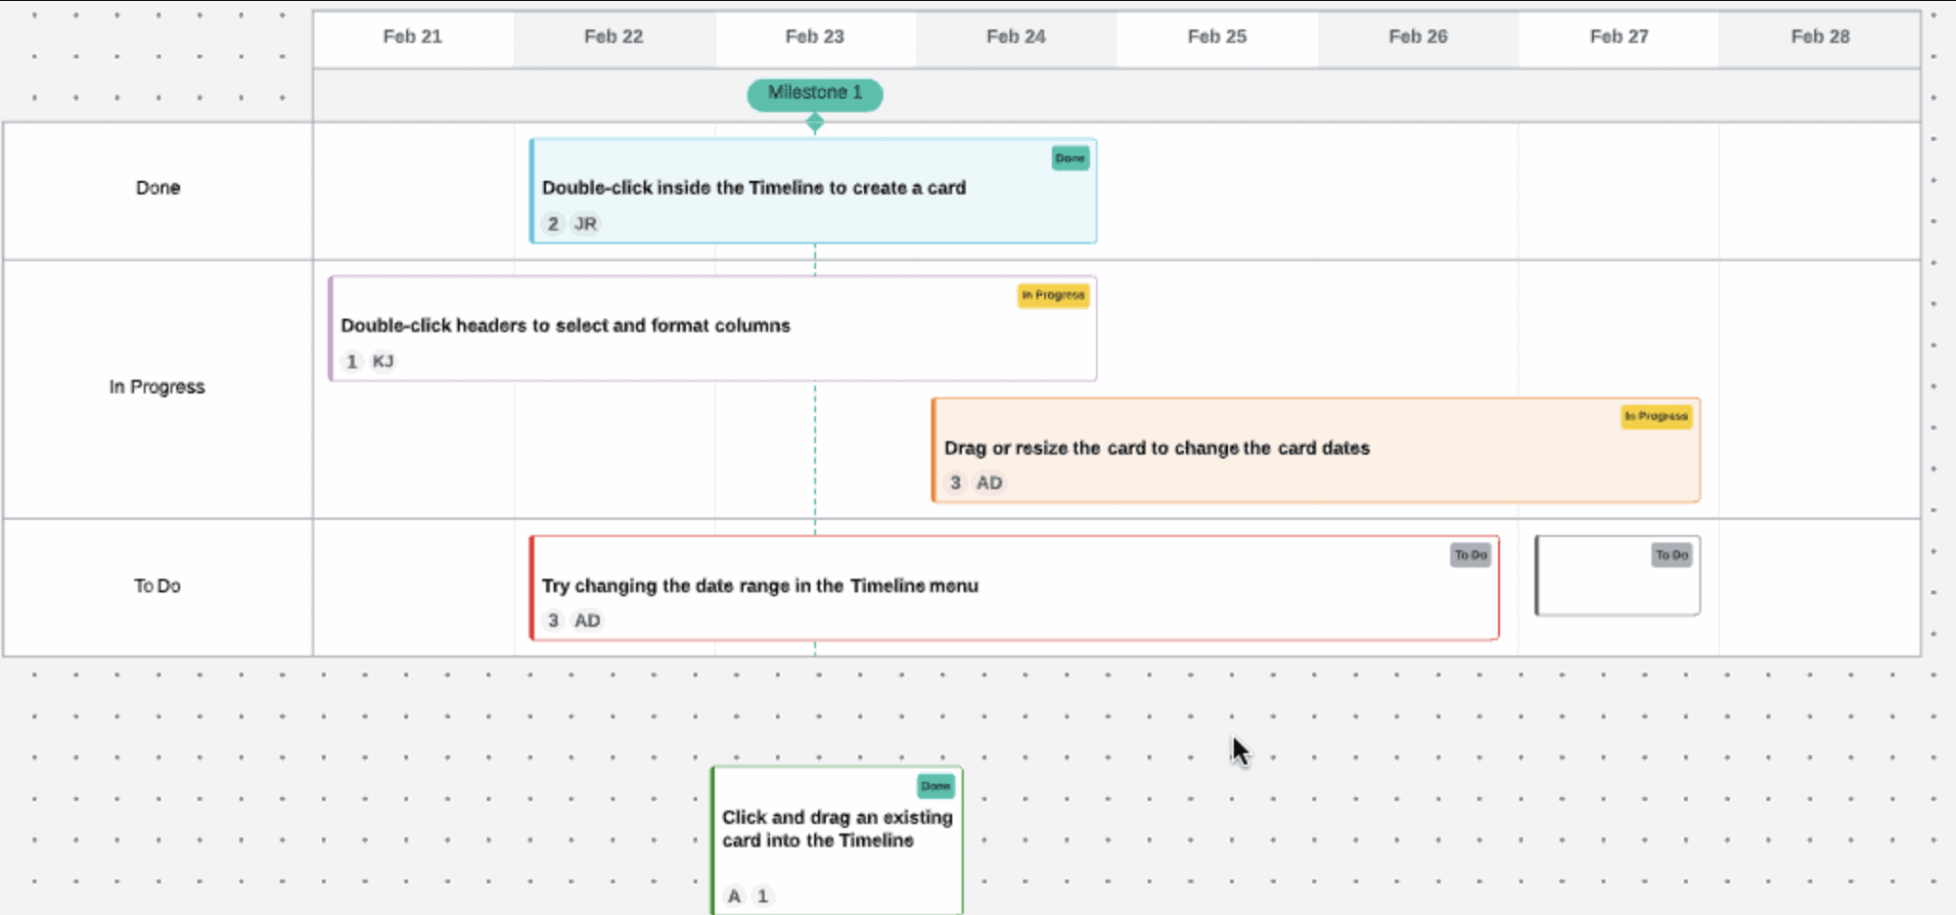
Task: Select the In Progress row header
Action: point(158,388)
